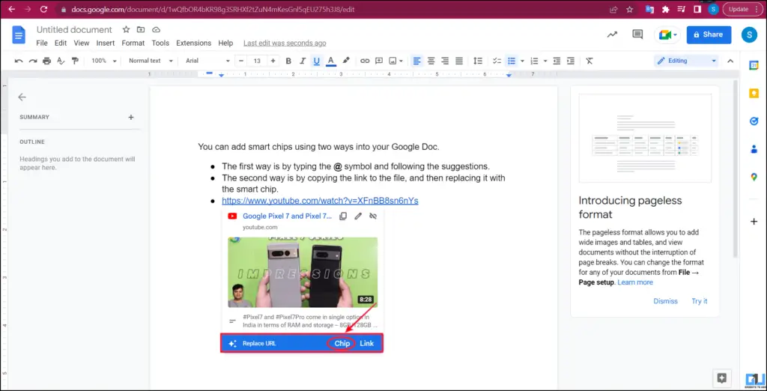Screen dimensions: 767x391
Task: Select Center align
Action: point(431,61)
